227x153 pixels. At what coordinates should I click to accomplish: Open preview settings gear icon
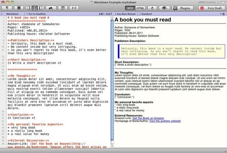(223, 14)
